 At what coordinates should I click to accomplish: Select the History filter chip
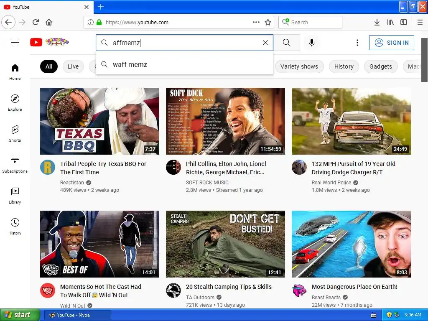point(344,66)
